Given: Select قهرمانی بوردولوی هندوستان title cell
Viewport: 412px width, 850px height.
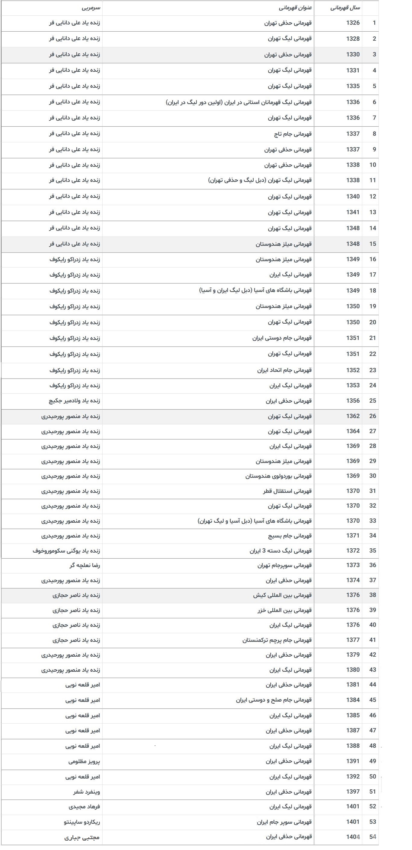Looking at the screenshot, I should pos(278,476).
